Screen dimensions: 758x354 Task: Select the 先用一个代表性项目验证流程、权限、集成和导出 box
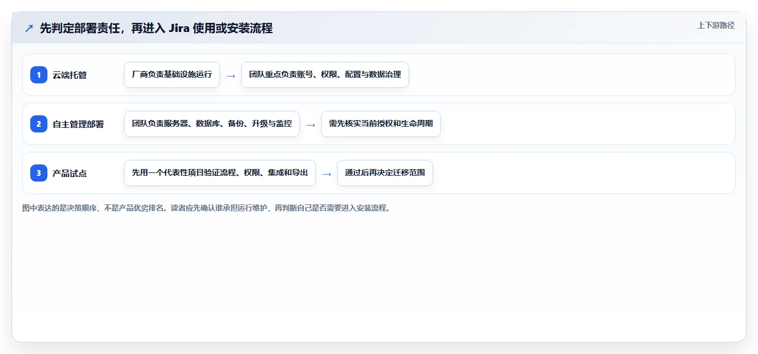pos(220,173)
